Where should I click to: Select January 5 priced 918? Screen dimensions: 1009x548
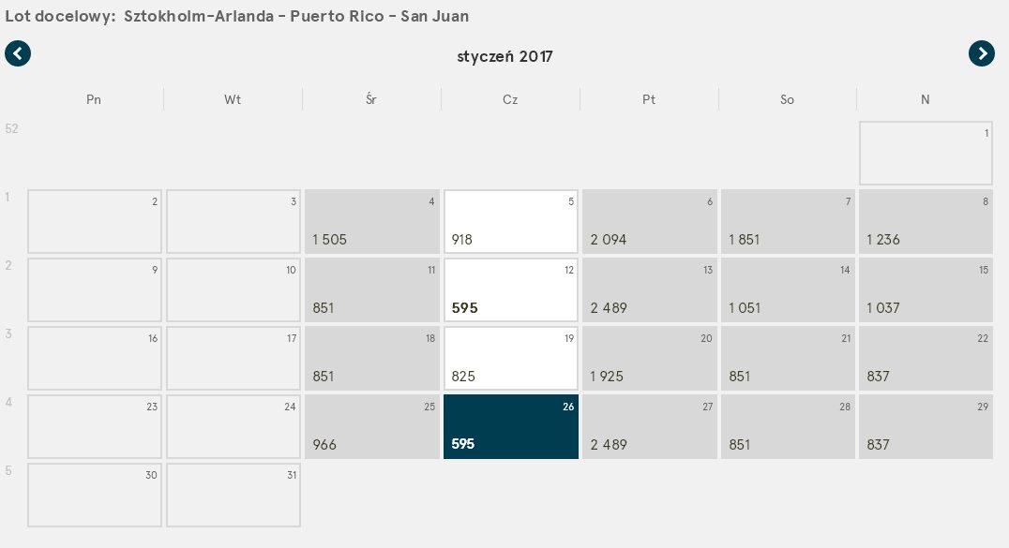click(x=511, y=221)
